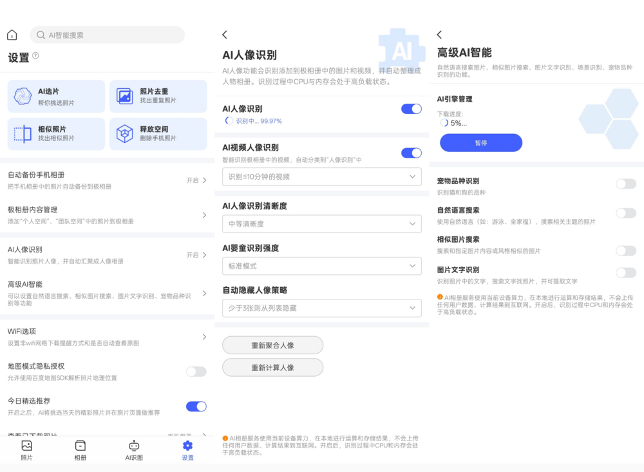Open the AI选片 photo picker tile
The height and width of the screenshot is (472, 644).
click(56, 97)
